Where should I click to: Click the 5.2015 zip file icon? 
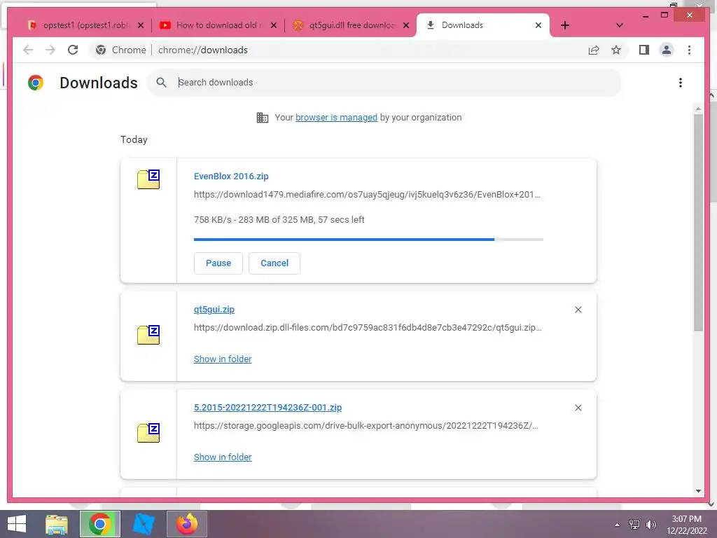coord(148,433)
